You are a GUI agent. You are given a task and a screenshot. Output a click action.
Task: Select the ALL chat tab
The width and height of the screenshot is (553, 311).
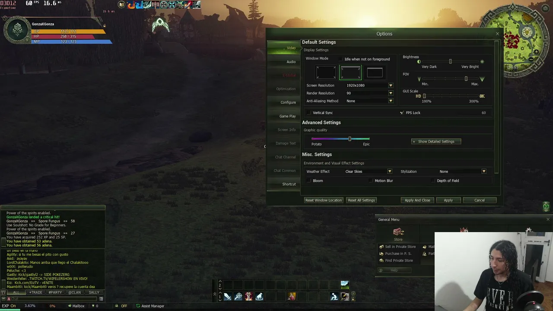(x=16, y=292)
